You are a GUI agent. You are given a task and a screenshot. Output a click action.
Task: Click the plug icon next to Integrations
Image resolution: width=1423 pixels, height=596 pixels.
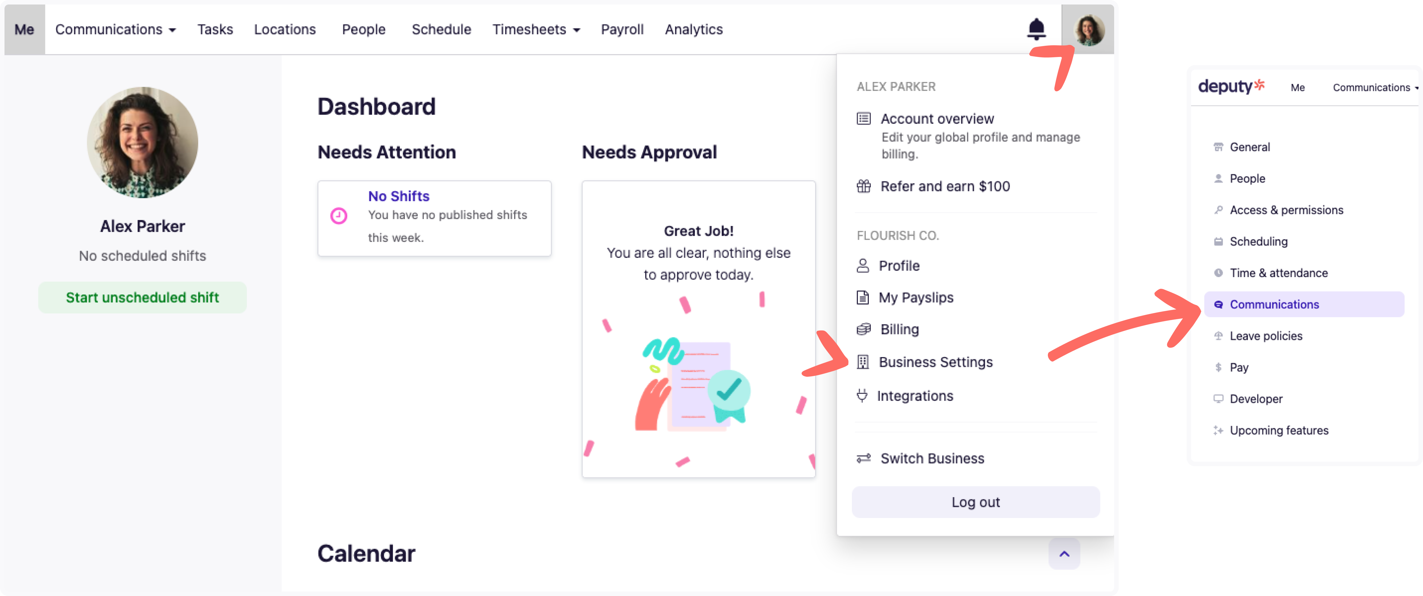click(x=862, y=396)
